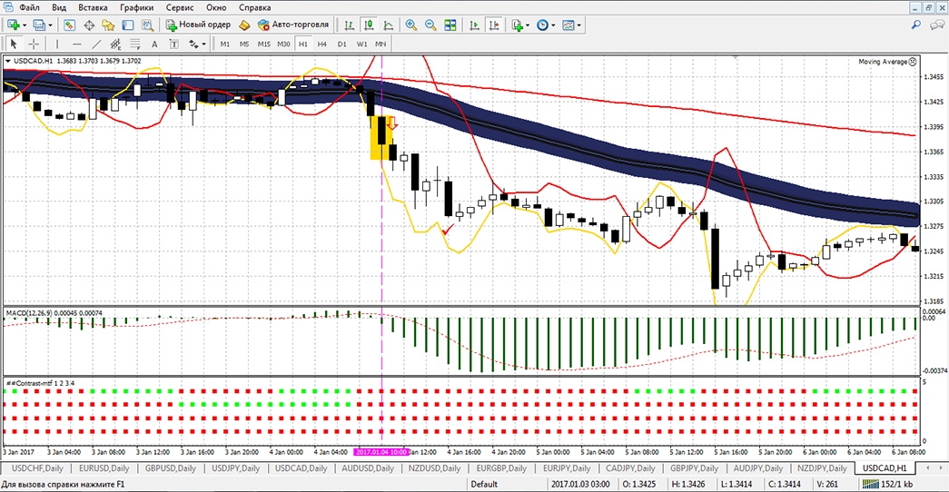Tile chart windows icon
The image size is (949, 492).
(x=450, y=25)
